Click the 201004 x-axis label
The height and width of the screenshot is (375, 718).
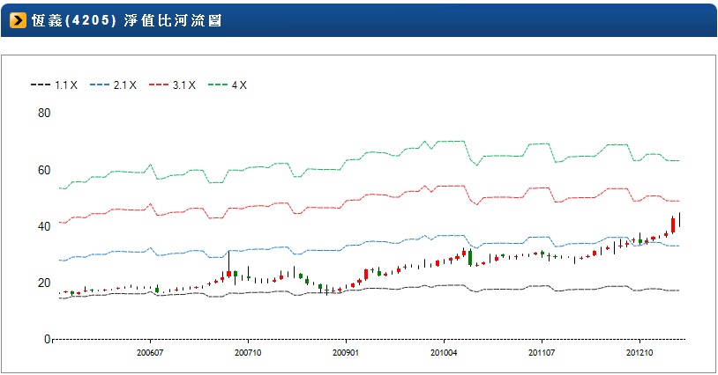444,353
